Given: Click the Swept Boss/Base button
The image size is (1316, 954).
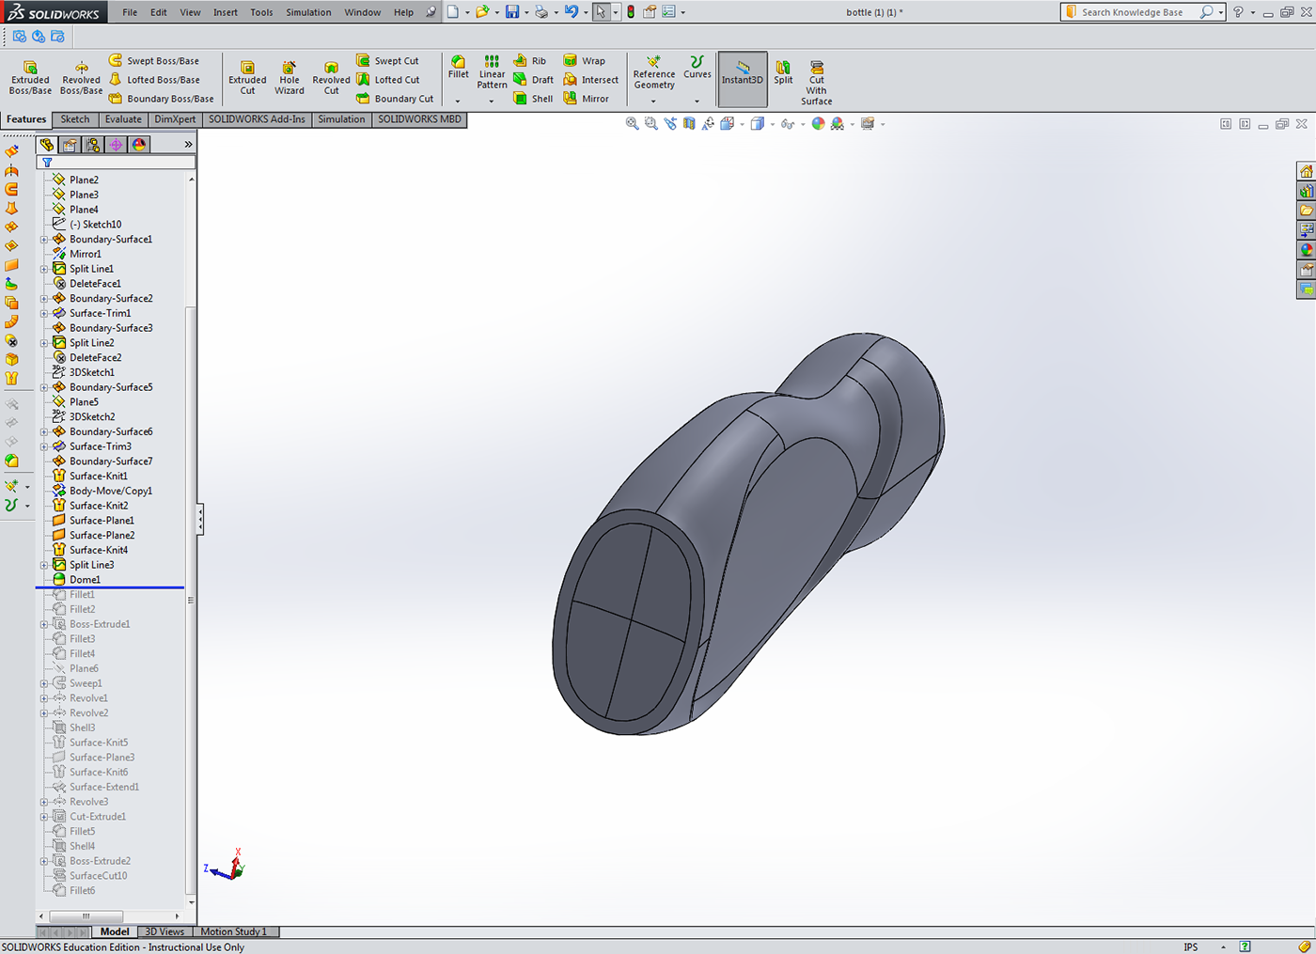Looking at the screenshot, I should tap(154, 61).
